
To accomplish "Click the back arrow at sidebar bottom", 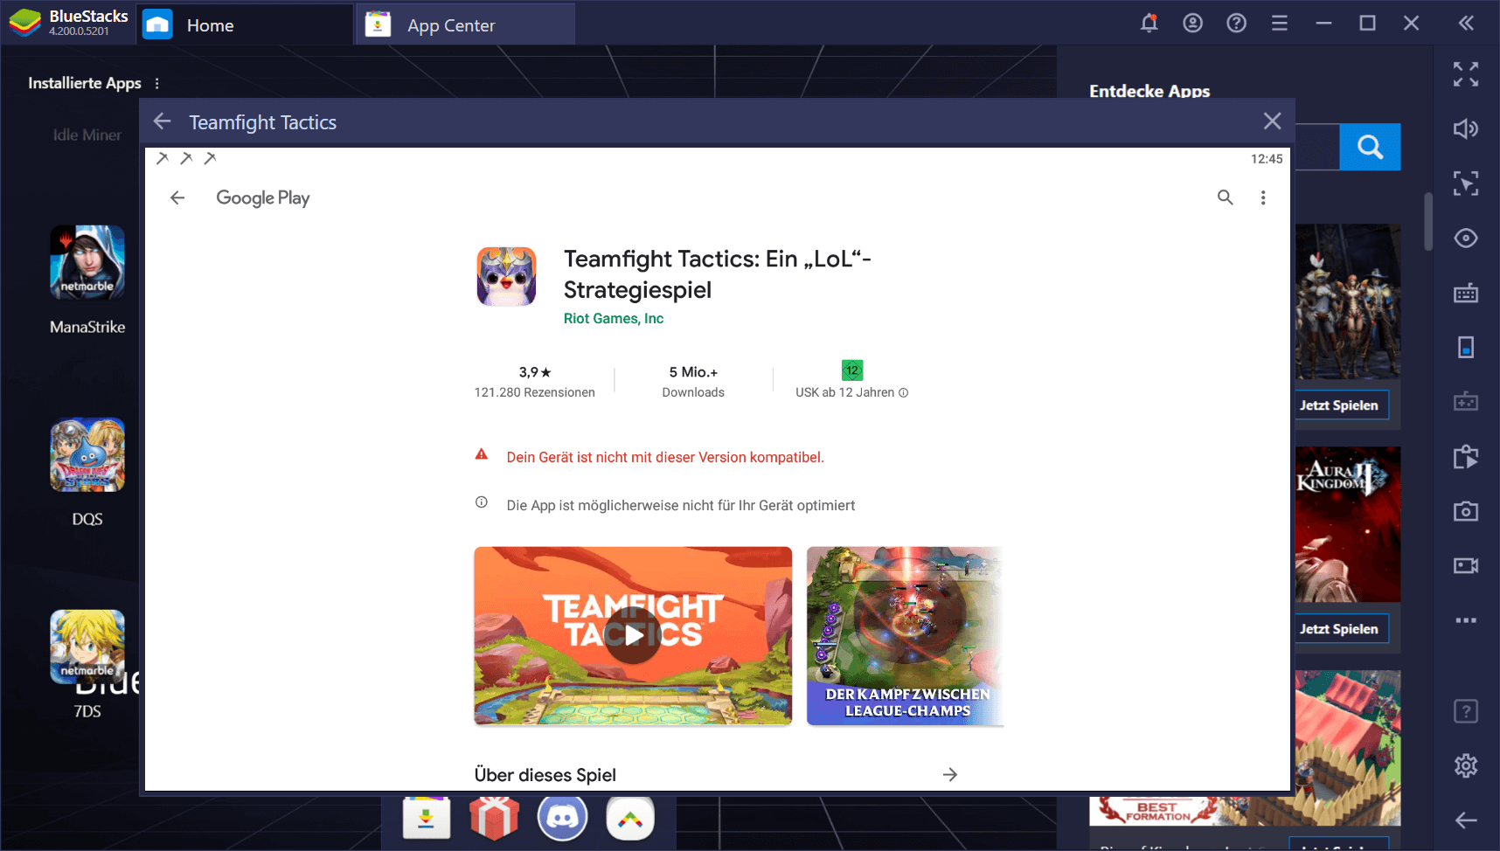I will click(x=1466, y=820).
